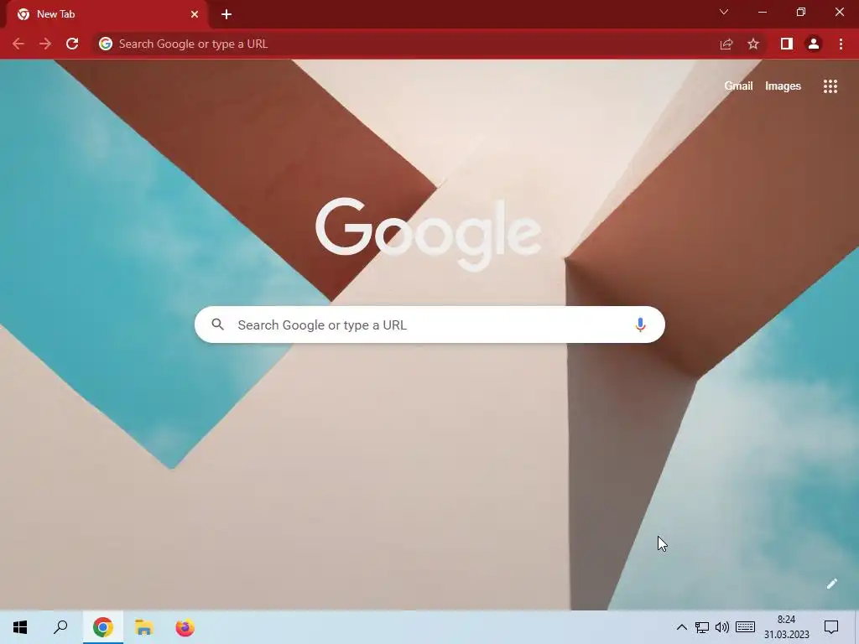Open Windows Start menu
Image resolution: width=859 pixels, height=644 pixels.
[x=20, y=627]
